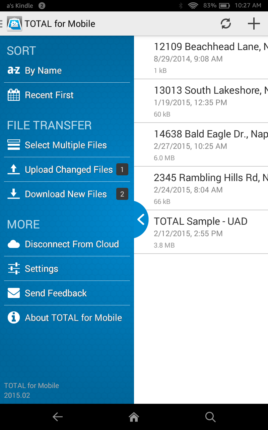Choose Download New Files
The height and width of the screenshot is (430, 268).
coord(66,194)
